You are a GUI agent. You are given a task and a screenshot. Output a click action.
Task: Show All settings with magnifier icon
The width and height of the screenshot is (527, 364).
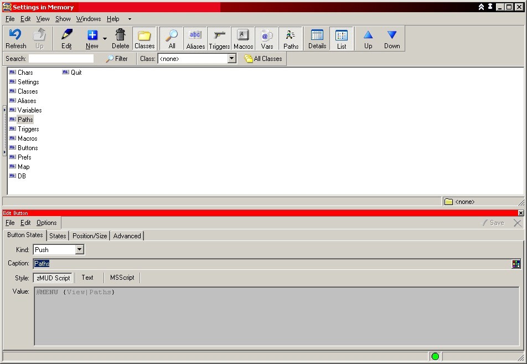click(172, 39)
